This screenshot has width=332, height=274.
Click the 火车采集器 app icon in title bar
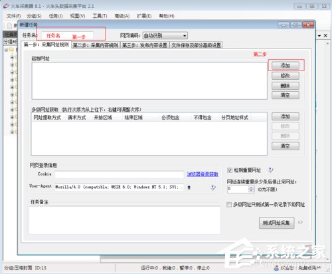(x=6, y=6)
